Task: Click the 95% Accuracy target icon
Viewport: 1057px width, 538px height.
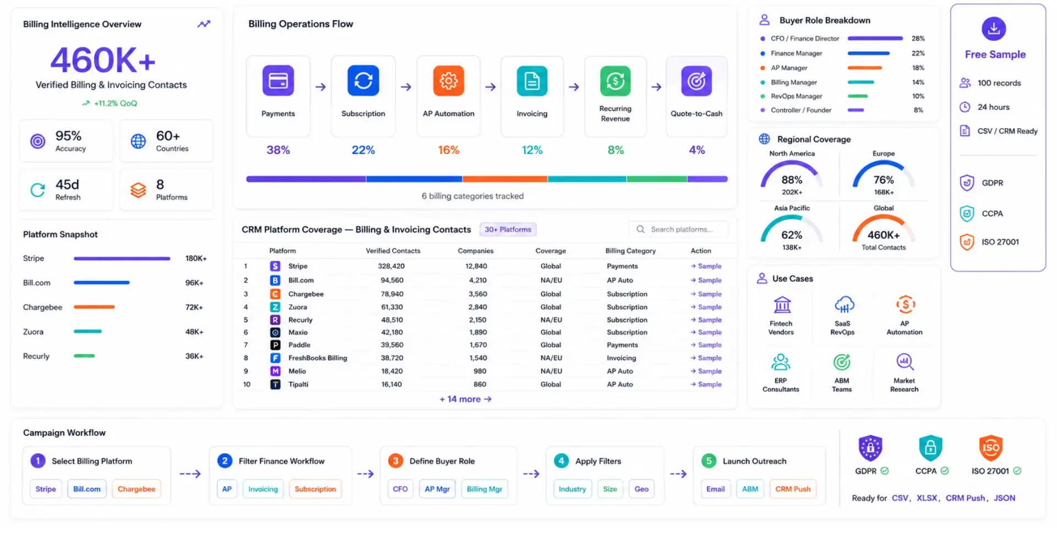Action: [37, 141]
